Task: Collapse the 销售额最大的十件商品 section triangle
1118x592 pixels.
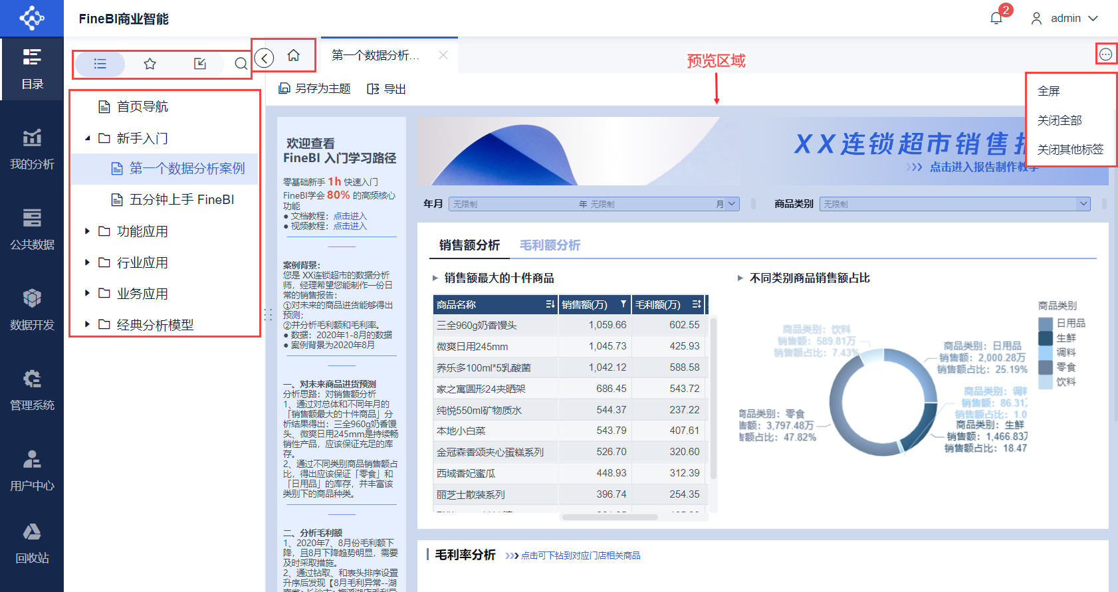Action: click(435, 278)
